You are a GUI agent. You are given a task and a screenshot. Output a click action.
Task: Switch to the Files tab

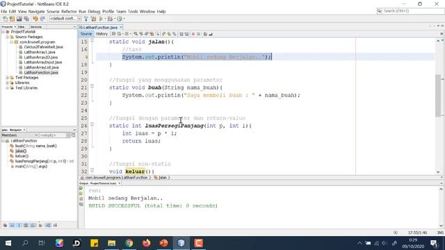click(x=22, y=26)
